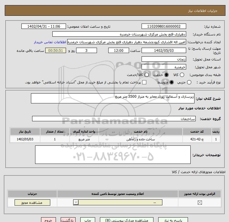Viewport: 229px width, 222px height.
Task: Select the خدمت radio button
Action: 167,75
